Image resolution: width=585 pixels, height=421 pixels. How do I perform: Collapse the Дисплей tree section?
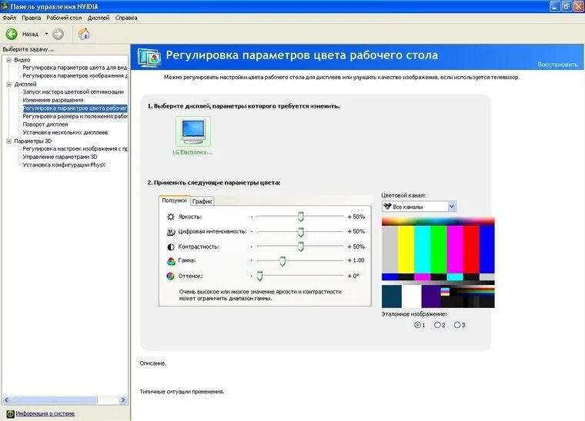(9, 85)
